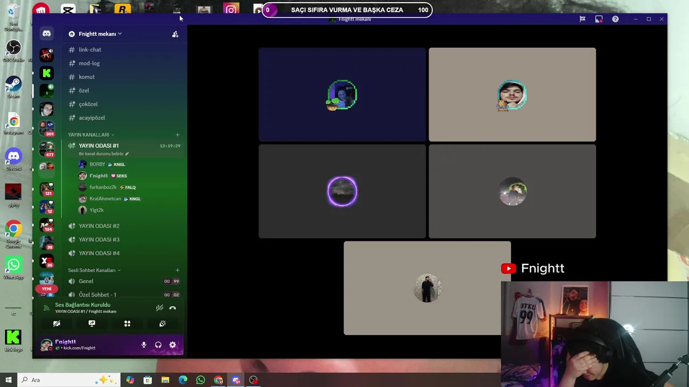Image resolution: width=689 pixels, height=387 pixels.
Task: Open voice connection signal details icon
Action: click(46, 308)
